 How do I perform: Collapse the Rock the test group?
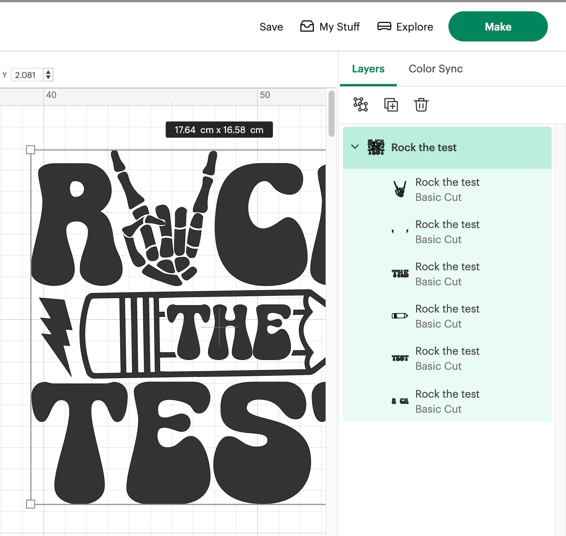355,147
